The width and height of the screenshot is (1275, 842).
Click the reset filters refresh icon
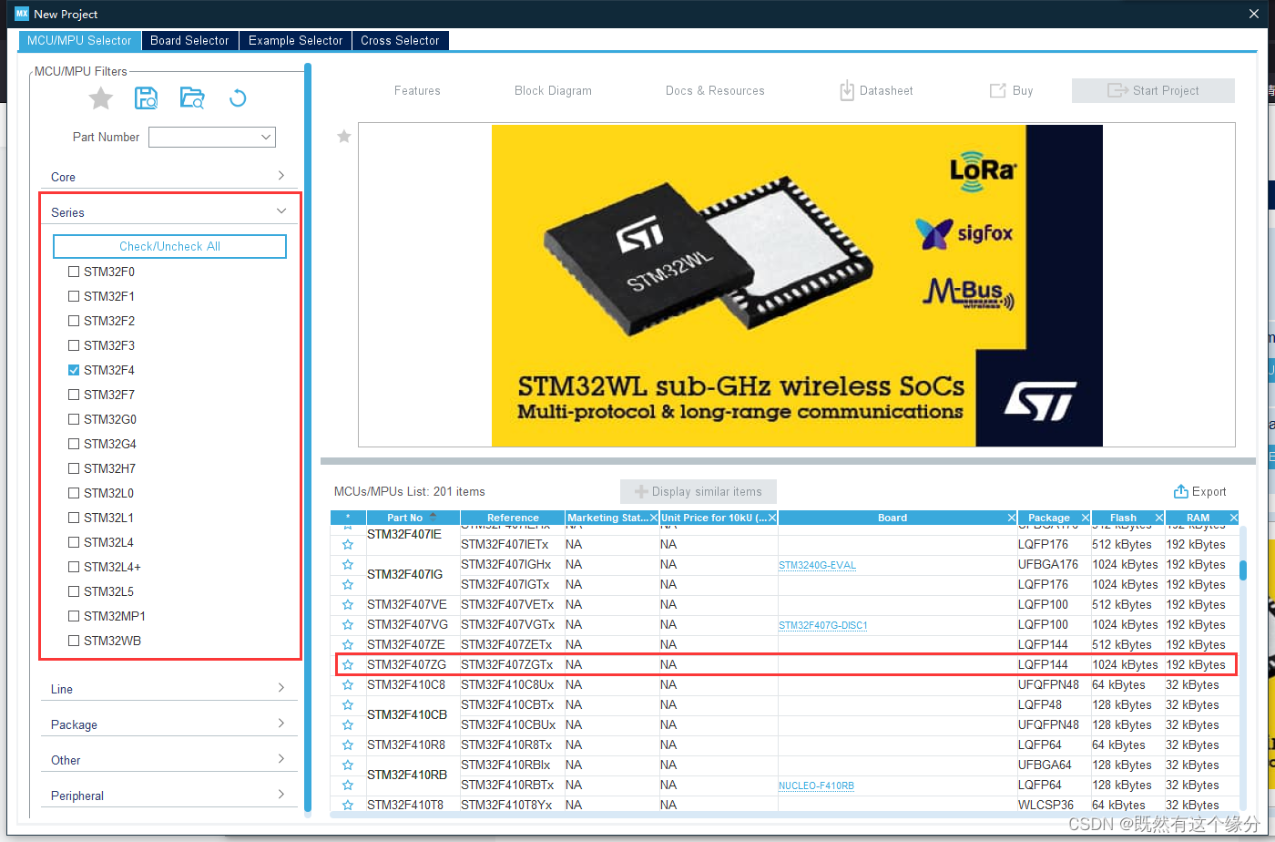pyautogui.click(x=238, y=98)
